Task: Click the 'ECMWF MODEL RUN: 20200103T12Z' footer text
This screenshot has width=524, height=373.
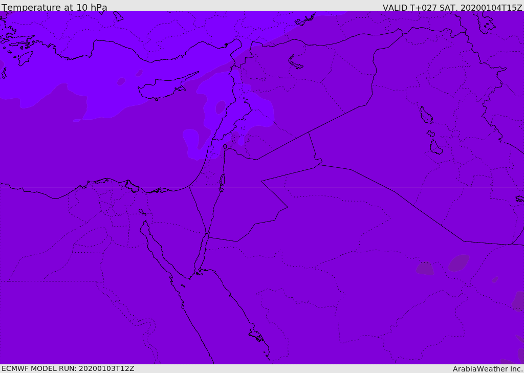Action: [x=68, y=368]
